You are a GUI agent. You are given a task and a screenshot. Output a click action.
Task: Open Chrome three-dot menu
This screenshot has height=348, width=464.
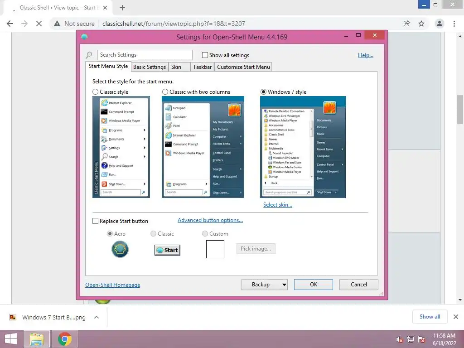(x=454, y=24)
